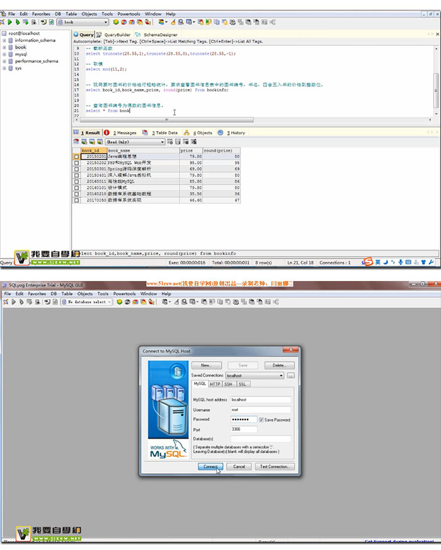Click the Connect button
The height and width of the screenshot is (550, 441).
[210, 466]
